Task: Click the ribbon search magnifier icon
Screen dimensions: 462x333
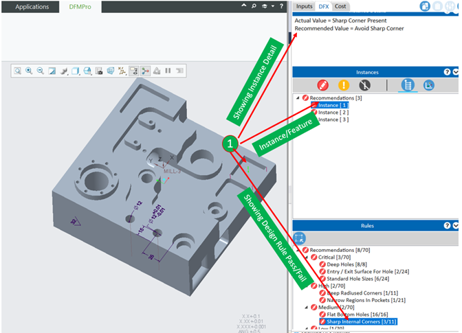Action: click(254, 6)
